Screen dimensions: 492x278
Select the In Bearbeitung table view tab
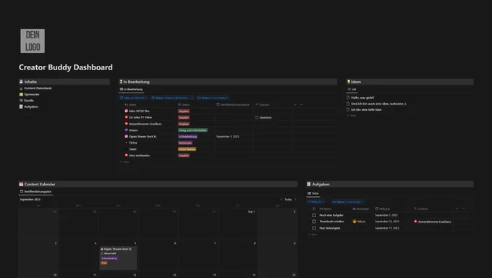click(x=131, y=89)
